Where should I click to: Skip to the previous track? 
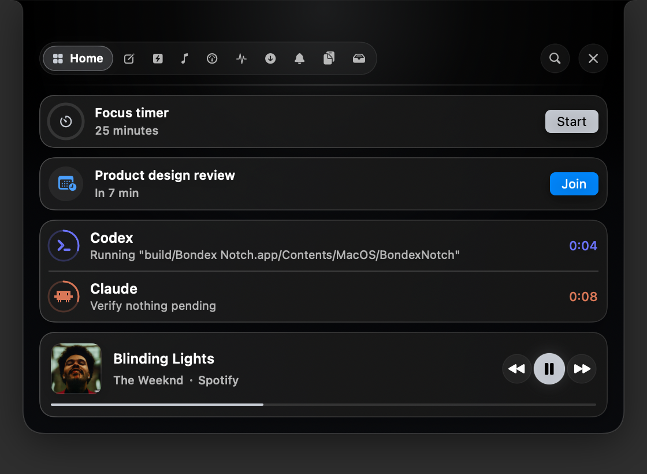[x=516, y=369]
